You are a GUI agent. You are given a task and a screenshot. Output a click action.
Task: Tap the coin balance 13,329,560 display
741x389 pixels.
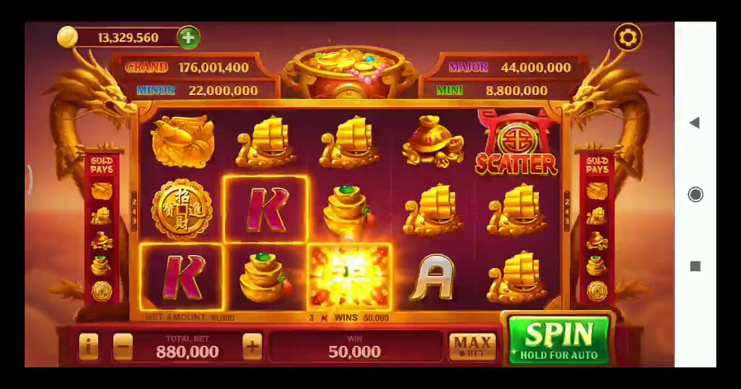click(x=128, y=38)
